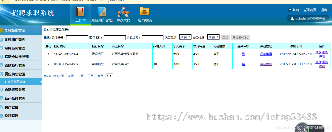Click the icon beside 留言管理
The height and width of the screenshot is (132, 332).
(1, 107)
